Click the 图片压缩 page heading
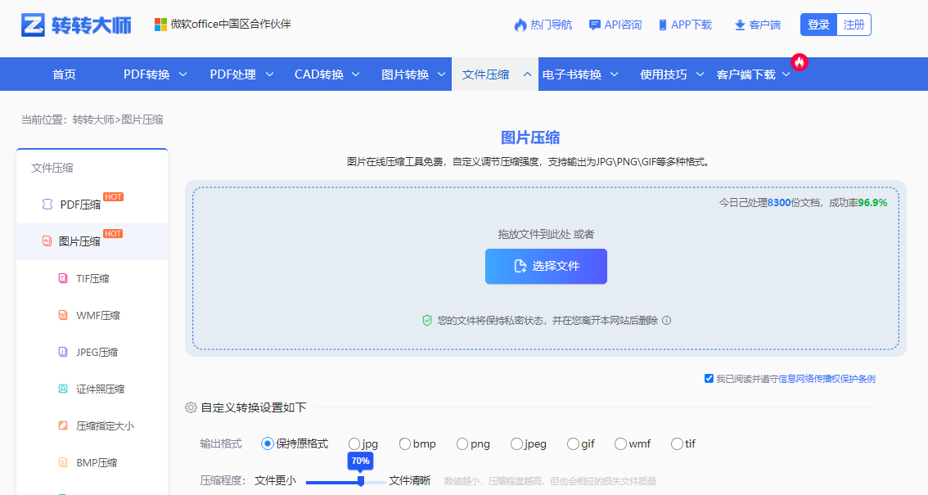 point(530,137)
